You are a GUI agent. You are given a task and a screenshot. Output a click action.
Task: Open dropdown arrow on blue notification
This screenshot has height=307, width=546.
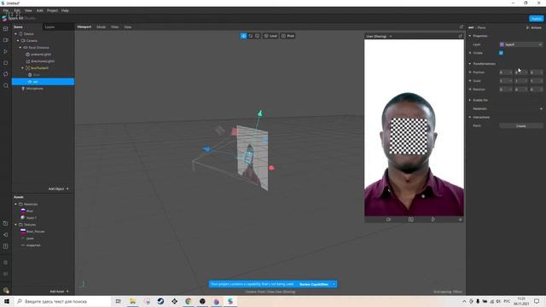pyautogui.click(x=334, y=284)
